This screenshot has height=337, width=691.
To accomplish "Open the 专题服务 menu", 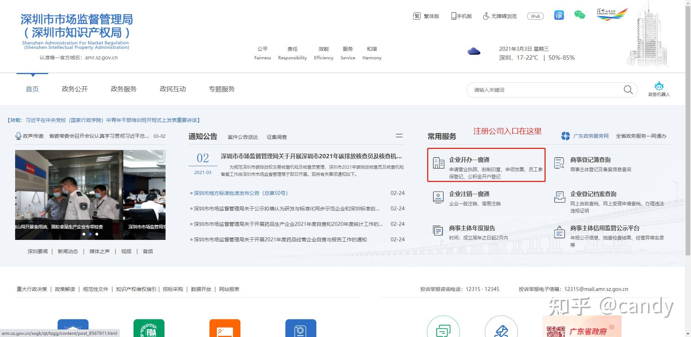I will [222, 89].
